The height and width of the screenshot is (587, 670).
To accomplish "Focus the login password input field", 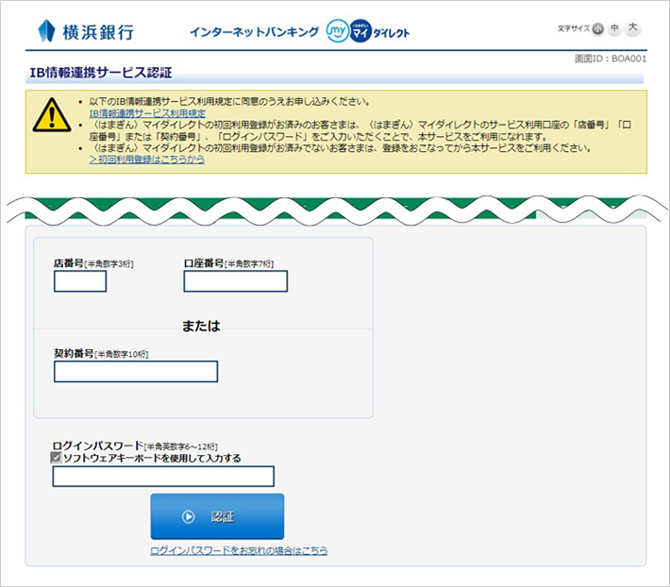I will pyautogui.click(x=163, y=477).
